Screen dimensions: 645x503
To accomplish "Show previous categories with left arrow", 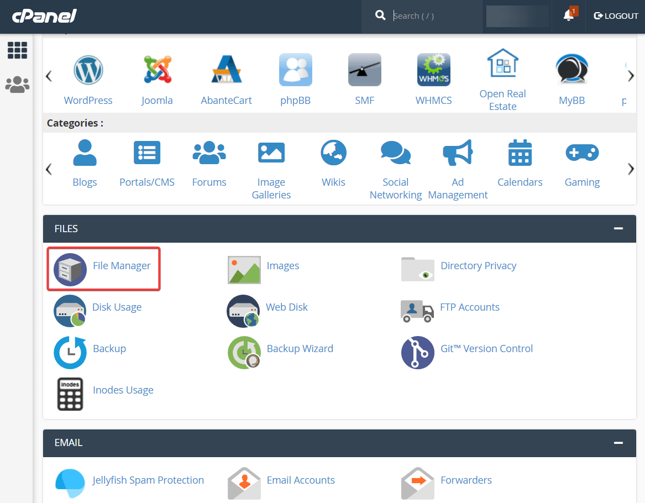I will tap(49, 169).
